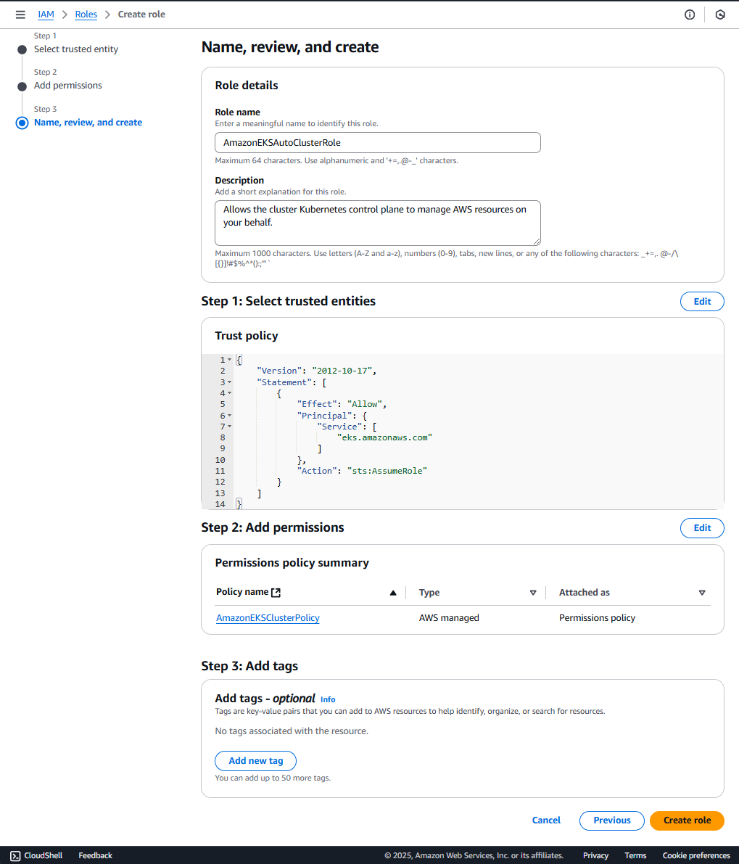Cancel role creation
739x864 pixels.
click(546, 820)
